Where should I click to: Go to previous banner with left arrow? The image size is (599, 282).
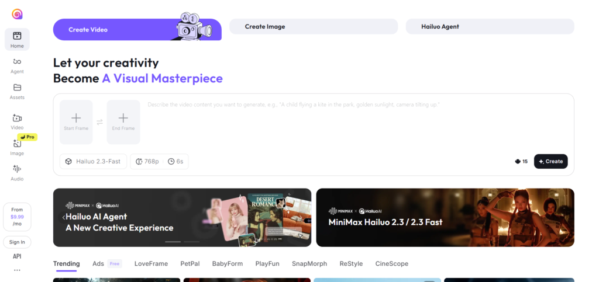point(63,217)
